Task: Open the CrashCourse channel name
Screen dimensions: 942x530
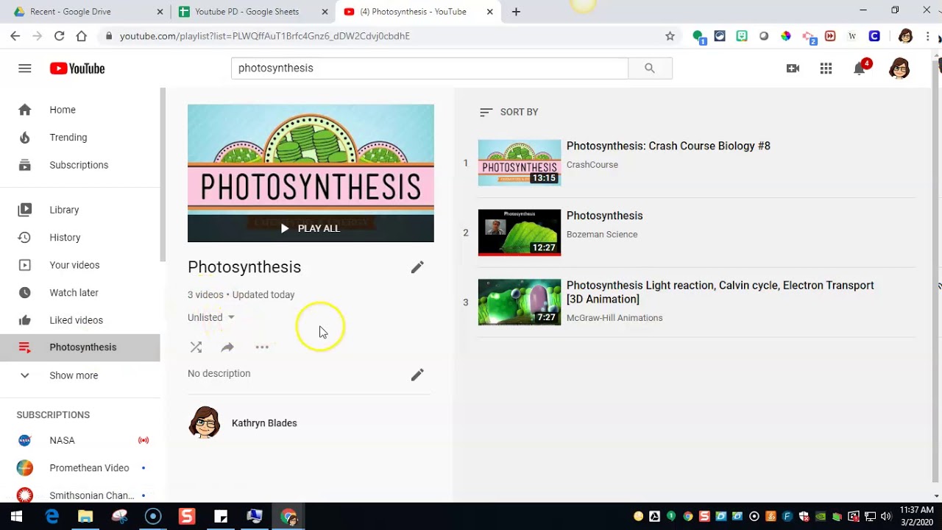Action: click(592, 165)
